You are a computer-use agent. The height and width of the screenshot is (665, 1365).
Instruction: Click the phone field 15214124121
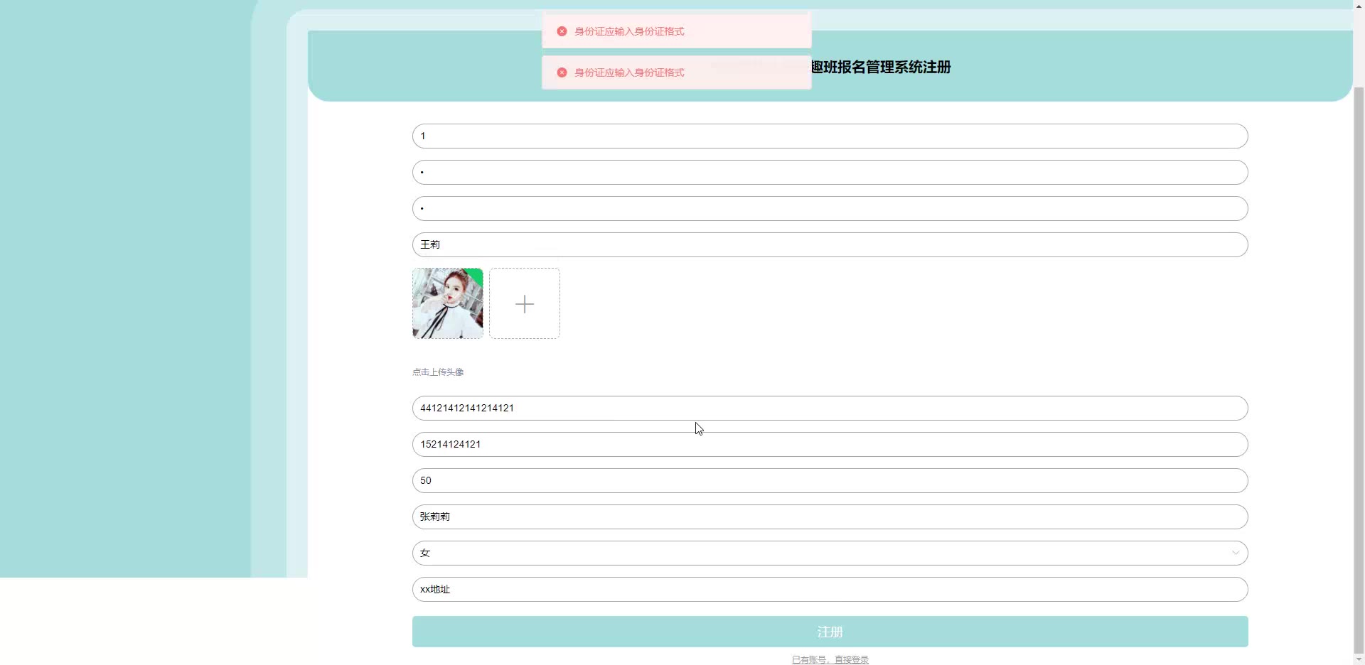[x=830, y=444]
